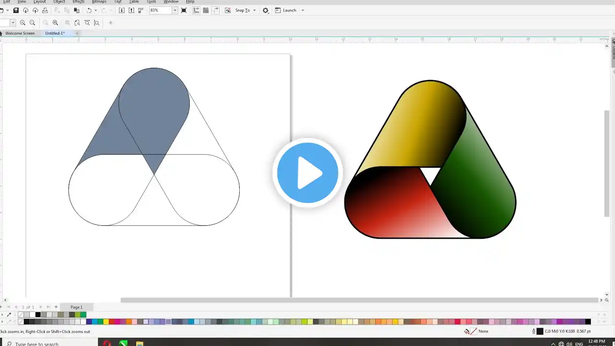The height and width of the screenshot is (346, 615).
Task: Show hidden system tray icons chevron
Action: tap(553, 344)
